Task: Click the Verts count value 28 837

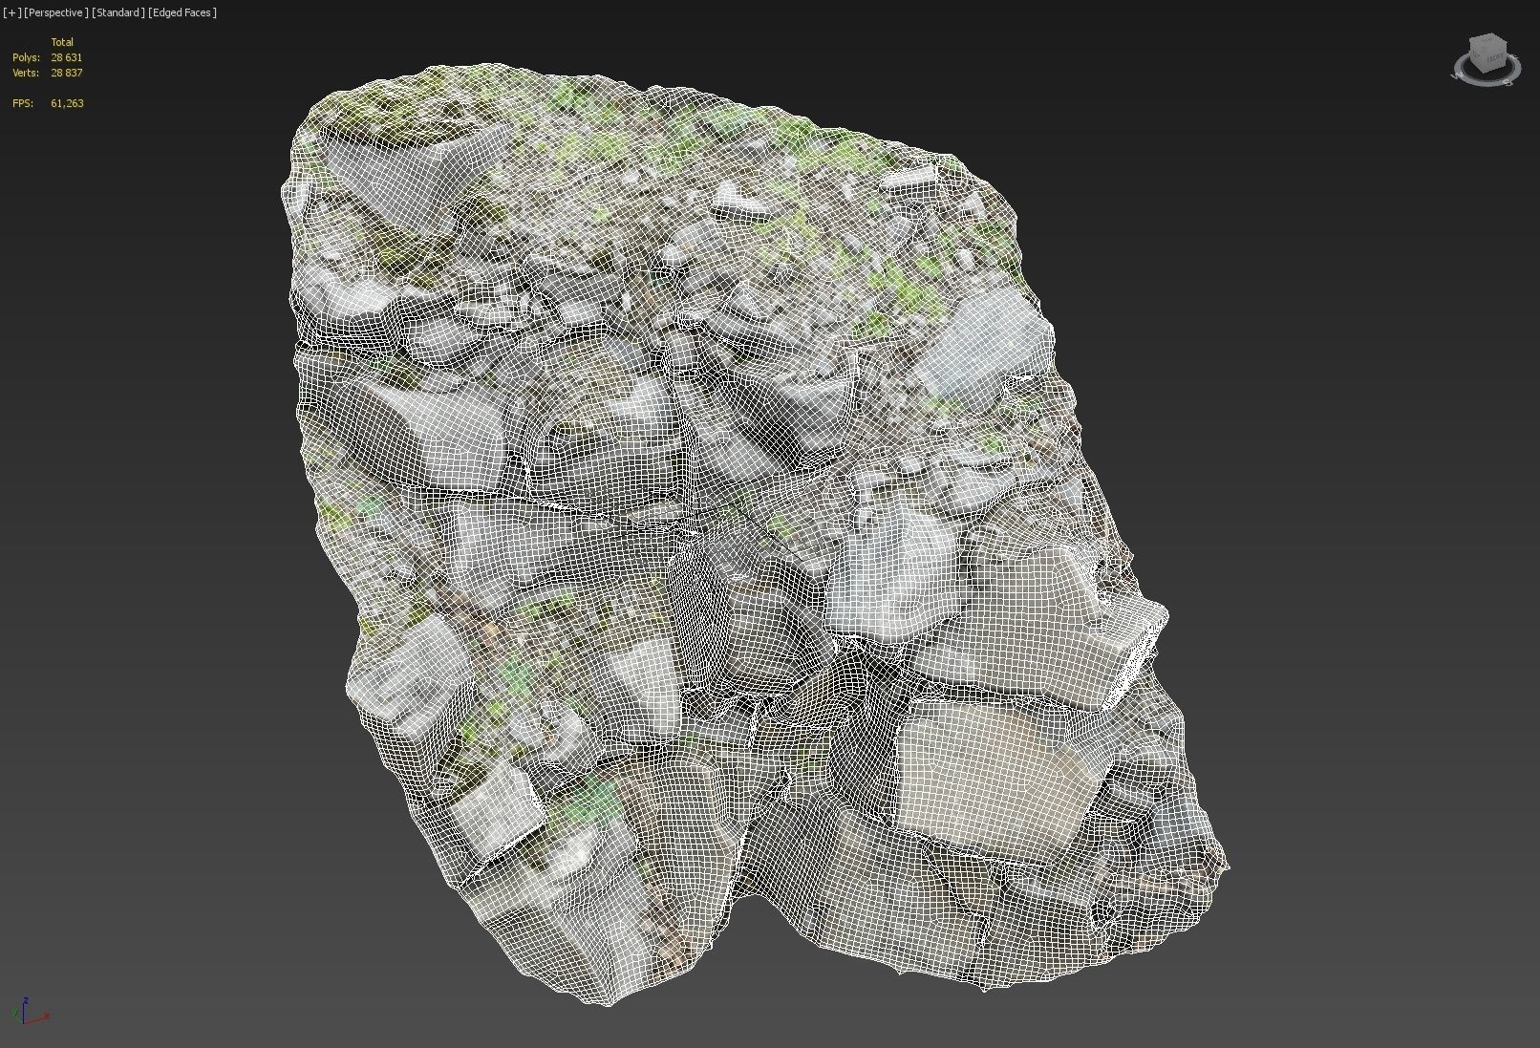Action: click(67, 73)
